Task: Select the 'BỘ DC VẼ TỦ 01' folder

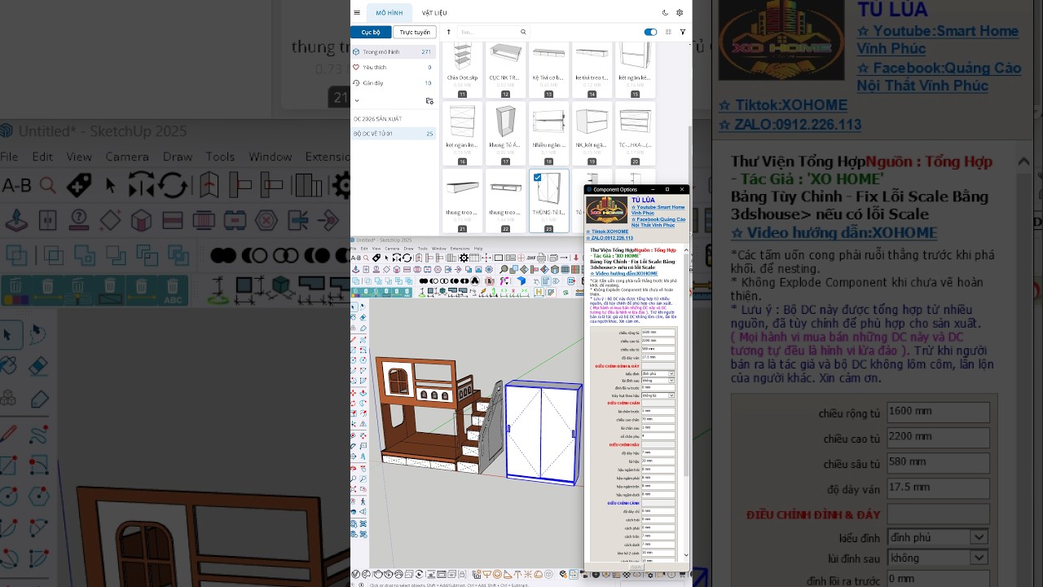Action: [393, 134]
